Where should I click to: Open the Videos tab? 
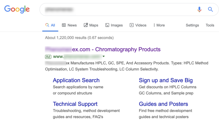point(138,25)
